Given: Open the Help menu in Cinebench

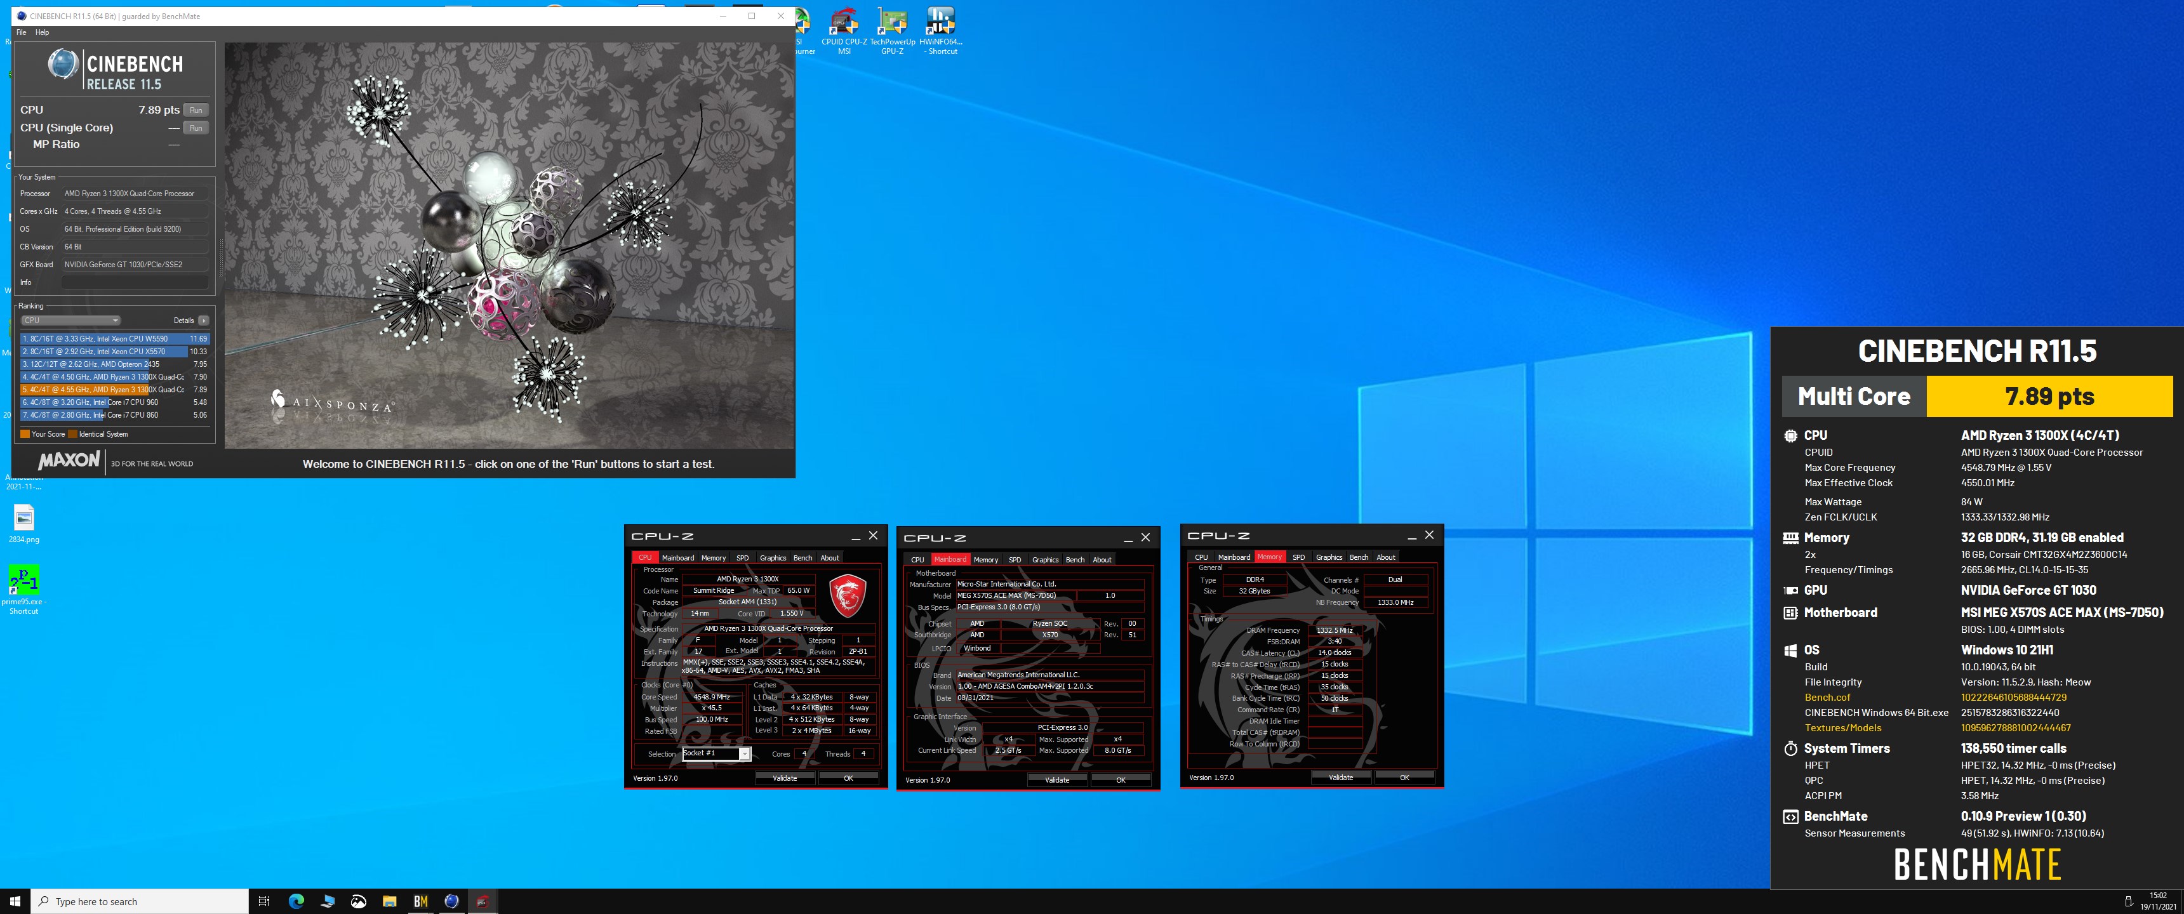Looking at the screenshot, I should click(43, 32).
